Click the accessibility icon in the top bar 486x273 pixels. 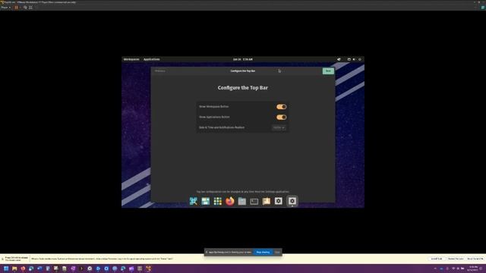pyautogui.click(x=339, y=59)
